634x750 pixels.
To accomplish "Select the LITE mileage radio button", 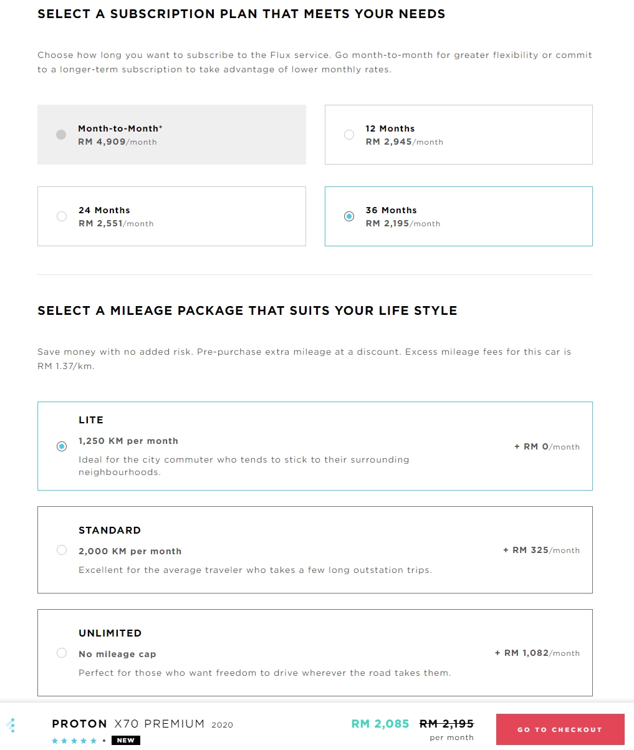I will click(x=62, y=446).
